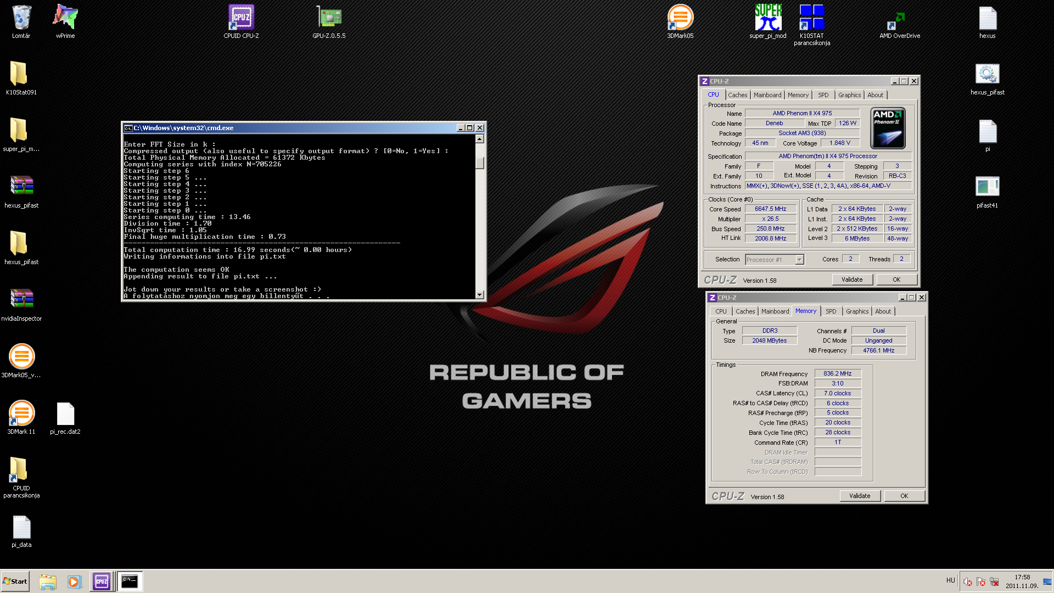Open the Processor #1 selection dropdown
The height and width of the screenshot is (593, 1054).
point(775,260)
